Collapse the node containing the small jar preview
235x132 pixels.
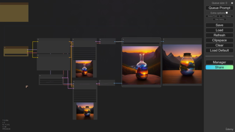pos(74,81)
